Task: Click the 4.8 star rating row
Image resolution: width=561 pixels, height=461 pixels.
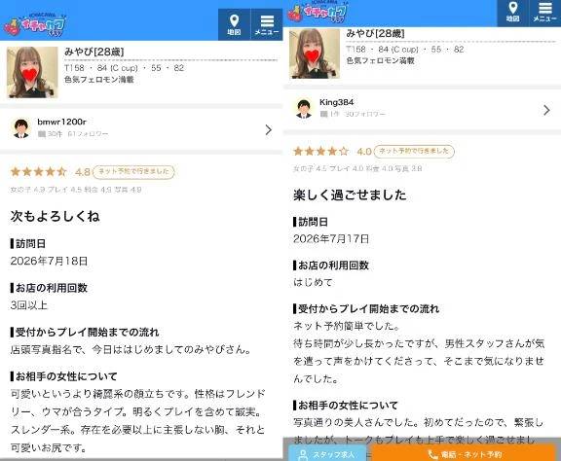Action: (x=50, y=172)
